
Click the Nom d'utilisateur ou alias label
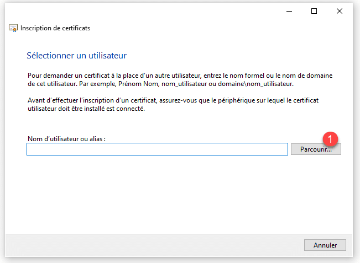click(66, 139)
